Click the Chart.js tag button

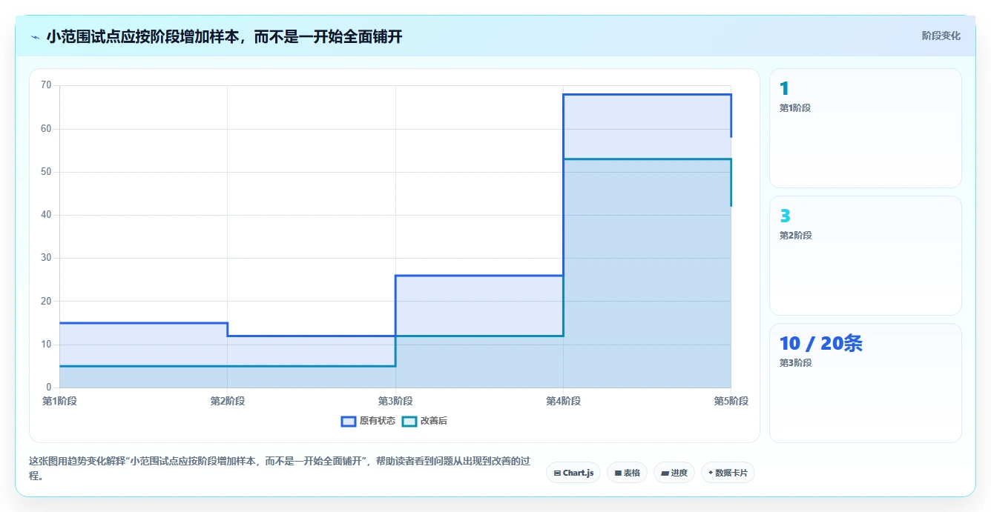point(573,473)
